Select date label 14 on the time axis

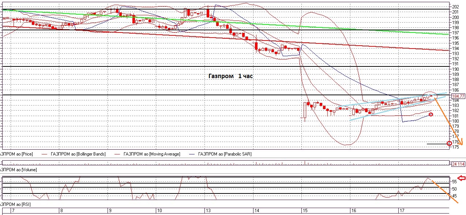[256, 211]
